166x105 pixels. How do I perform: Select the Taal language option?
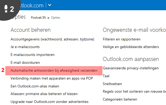coord(106,76)
